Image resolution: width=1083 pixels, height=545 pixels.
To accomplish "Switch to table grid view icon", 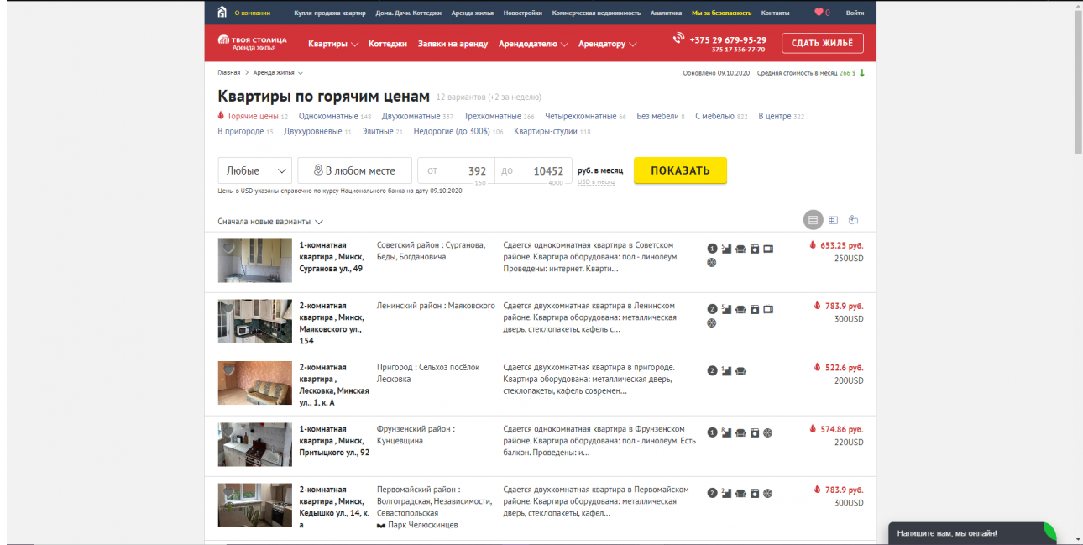I will [x=833, y=220].
